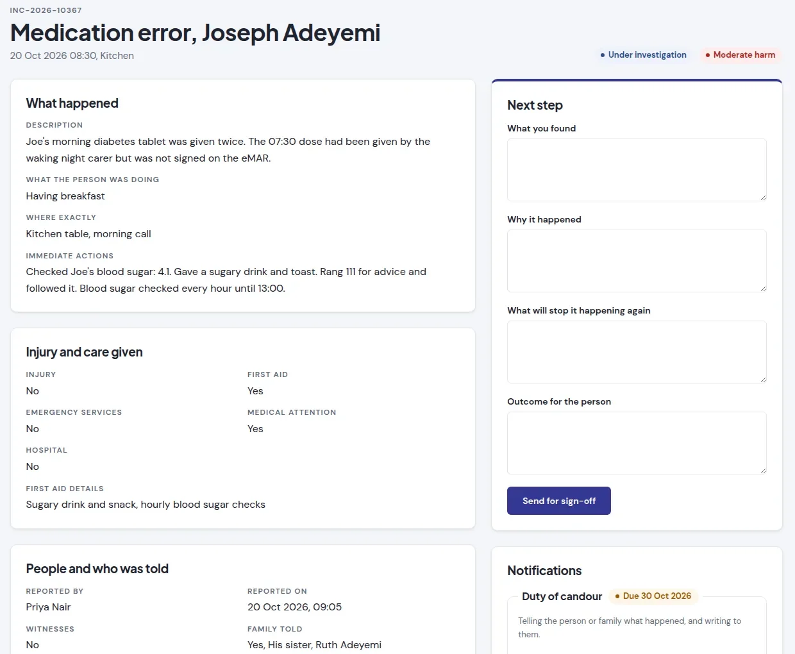Click the 'What happened' section heading

pyautogui.click(x=72, y=103)
